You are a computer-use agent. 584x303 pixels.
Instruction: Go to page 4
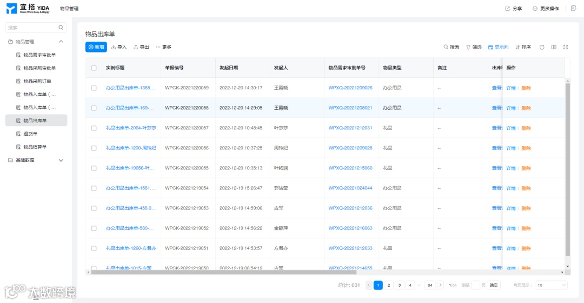click(410, 285)
